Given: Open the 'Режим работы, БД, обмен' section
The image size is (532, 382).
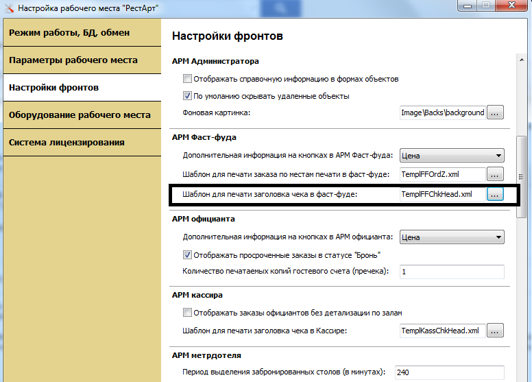Looking at the screenshot, I should [x=82, y=33].
